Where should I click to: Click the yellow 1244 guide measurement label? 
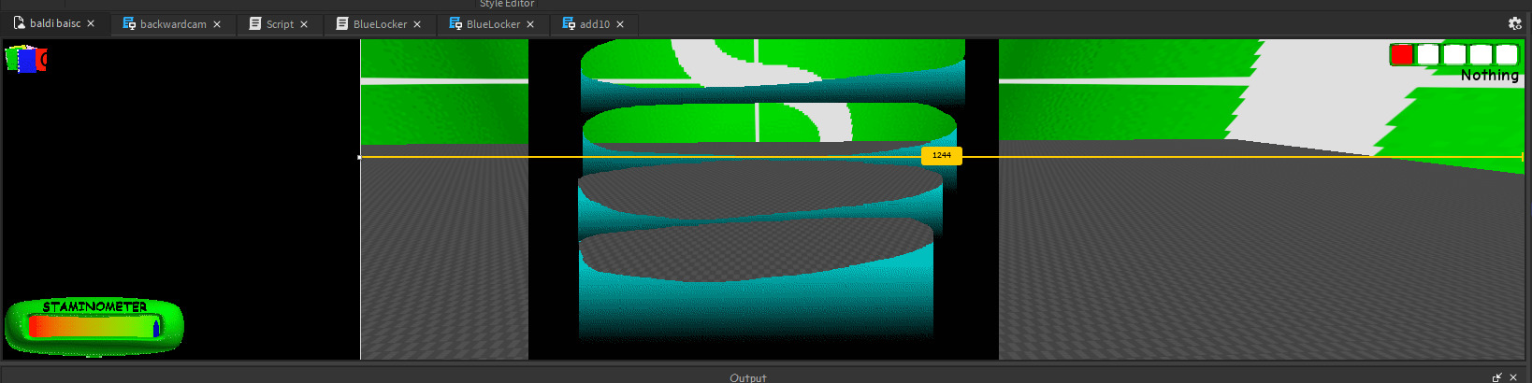click(x=942, y=155)
